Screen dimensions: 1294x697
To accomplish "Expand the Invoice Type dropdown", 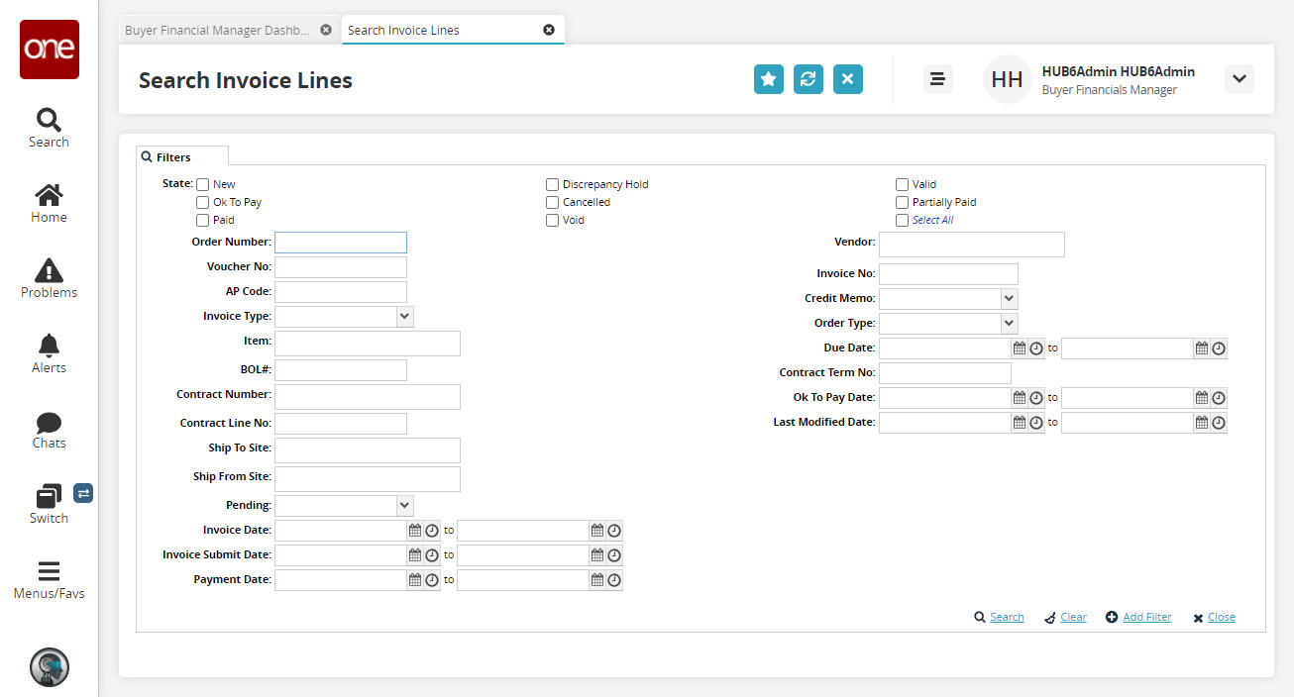I will (404, 317).
